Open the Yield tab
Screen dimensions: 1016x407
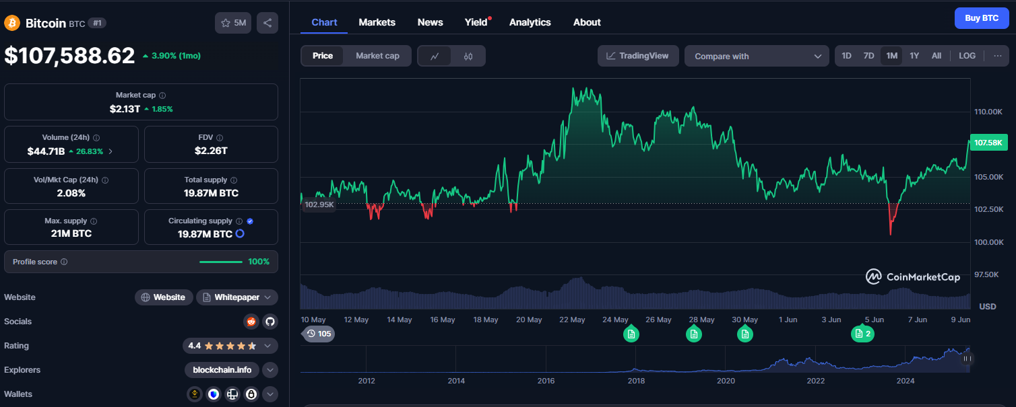(x=476, y=22)
